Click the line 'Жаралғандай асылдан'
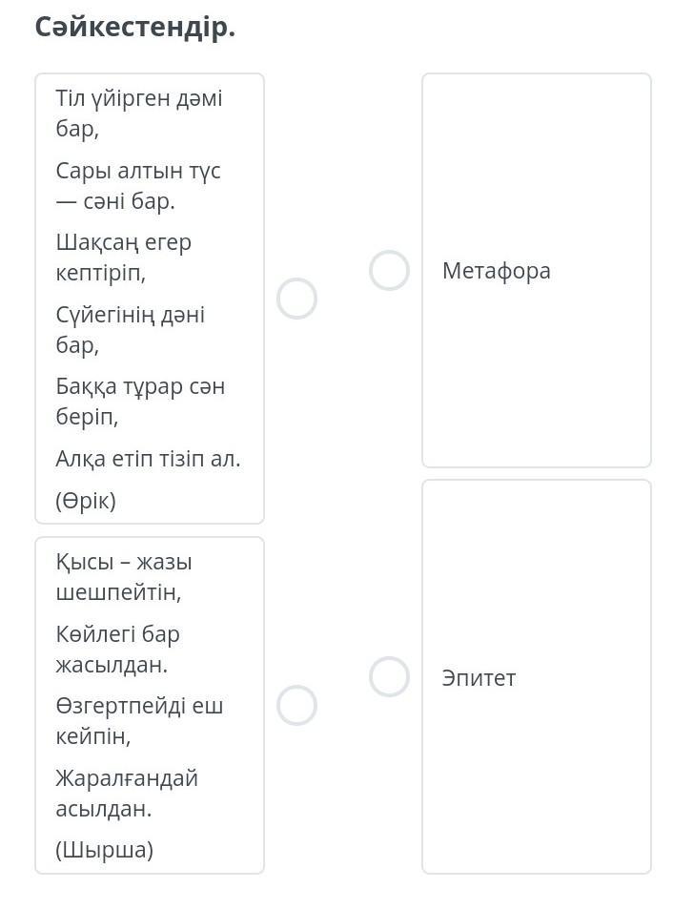Image resolution: width=673 pixels, height=909 pixels. click(127, 794)
